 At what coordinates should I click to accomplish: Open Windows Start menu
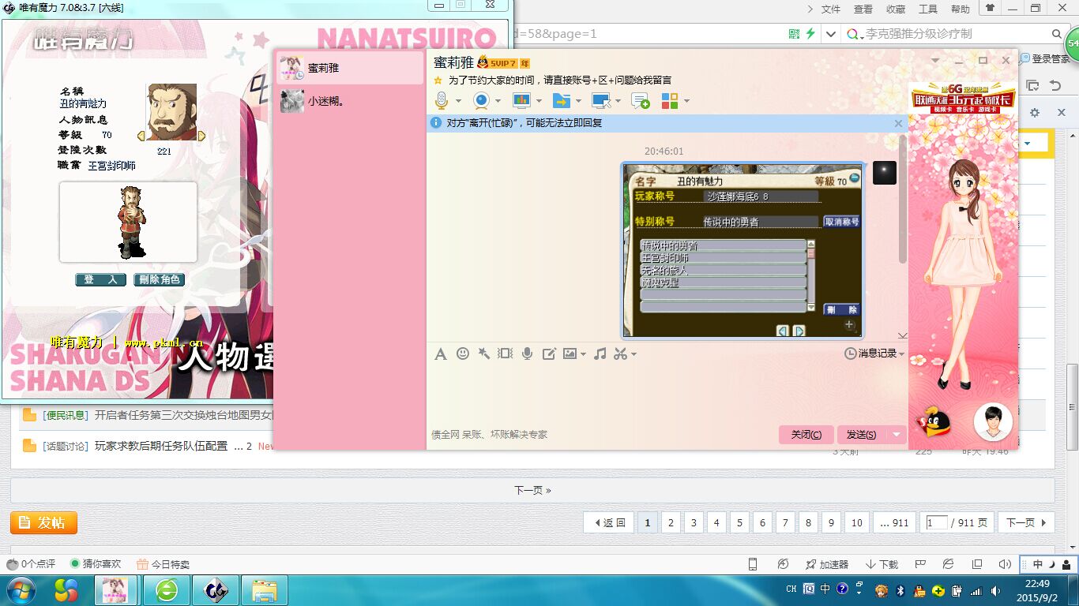[x=20, y=589]
